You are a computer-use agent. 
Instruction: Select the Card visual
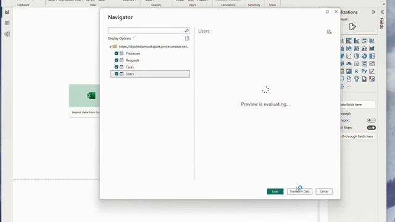point(357,64)
